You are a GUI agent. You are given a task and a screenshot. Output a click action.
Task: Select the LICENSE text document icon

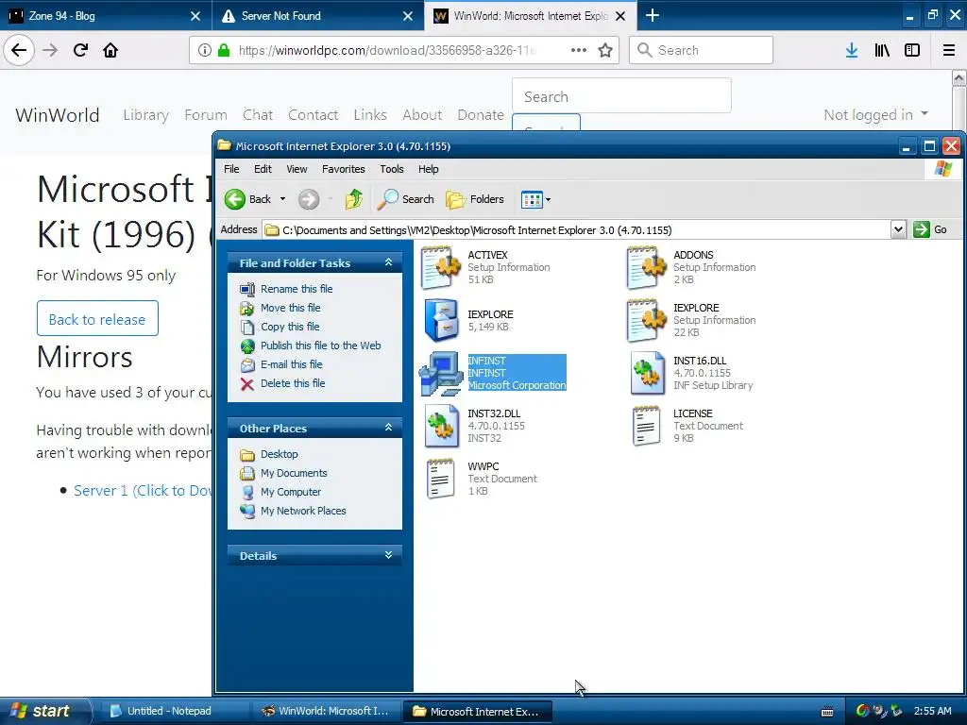coord(646,426)
